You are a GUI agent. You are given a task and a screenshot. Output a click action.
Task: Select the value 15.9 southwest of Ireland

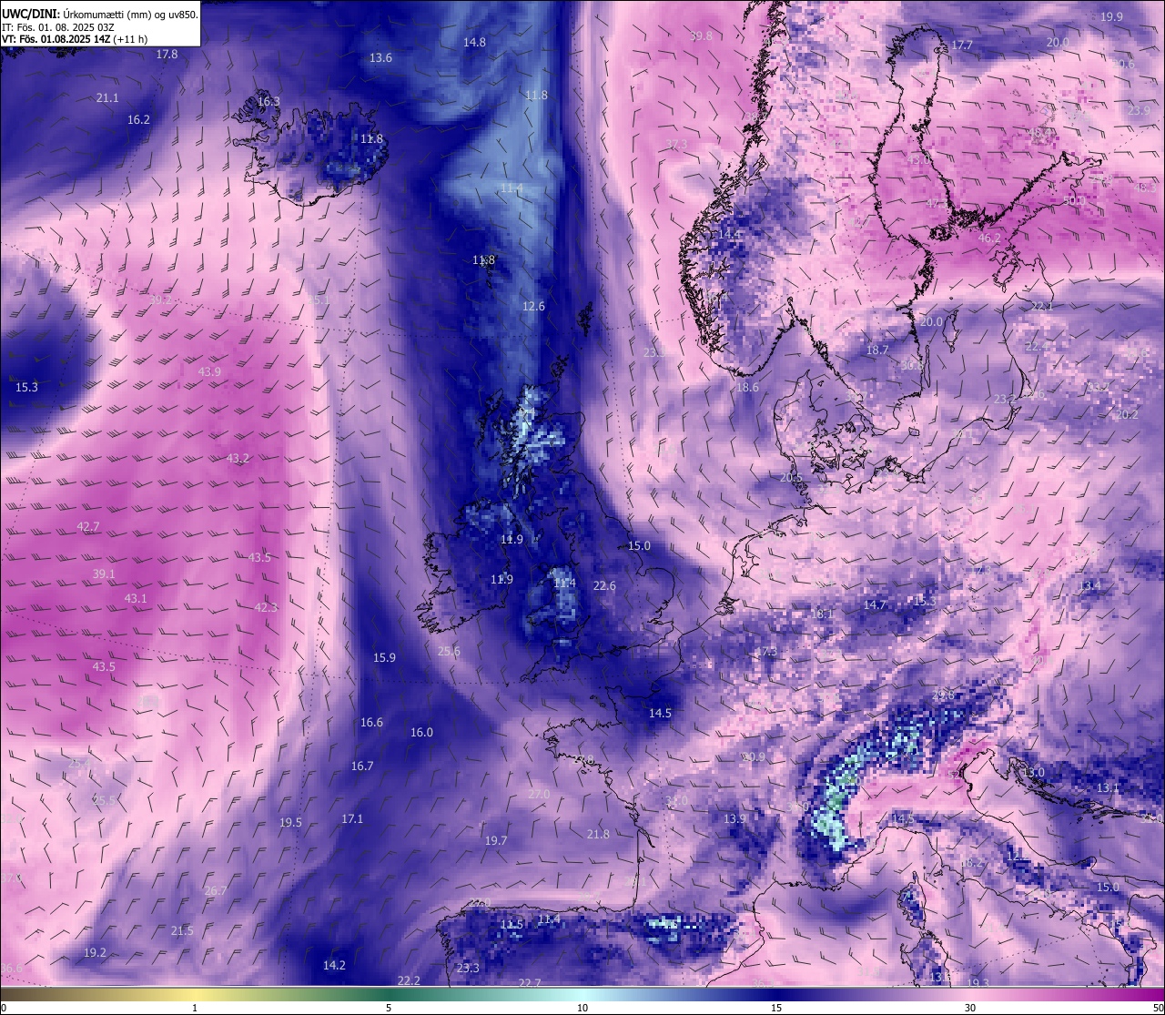click(384, 658)
